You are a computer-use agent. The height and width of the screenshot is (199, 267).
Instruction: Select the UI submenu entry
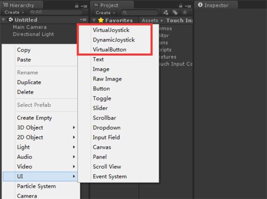pos(40,177)
